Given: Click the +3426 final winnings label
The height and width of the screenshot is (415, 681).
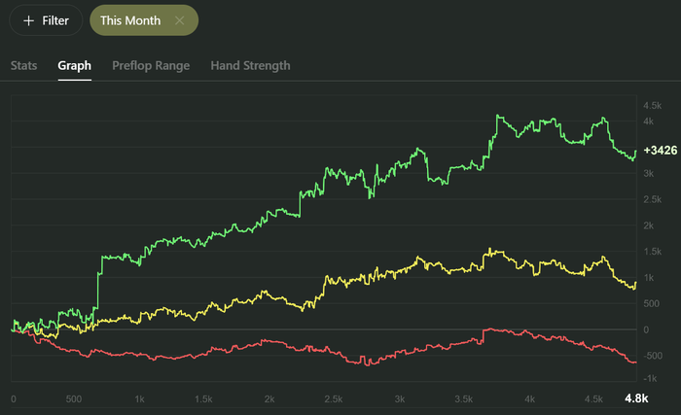Looking at the screenshot, I should click(x=660, y=151).
